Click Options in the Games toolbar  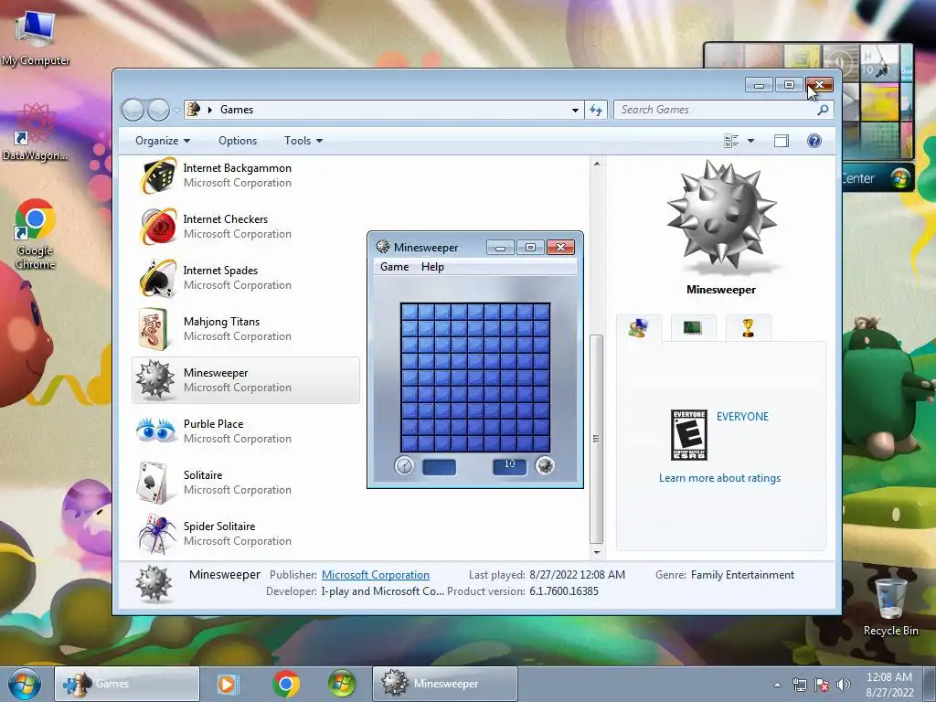(x=238, y=141)
